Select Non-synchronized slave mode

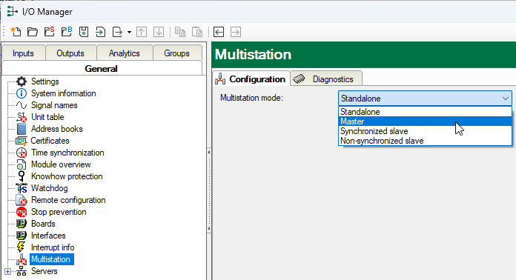425,141
